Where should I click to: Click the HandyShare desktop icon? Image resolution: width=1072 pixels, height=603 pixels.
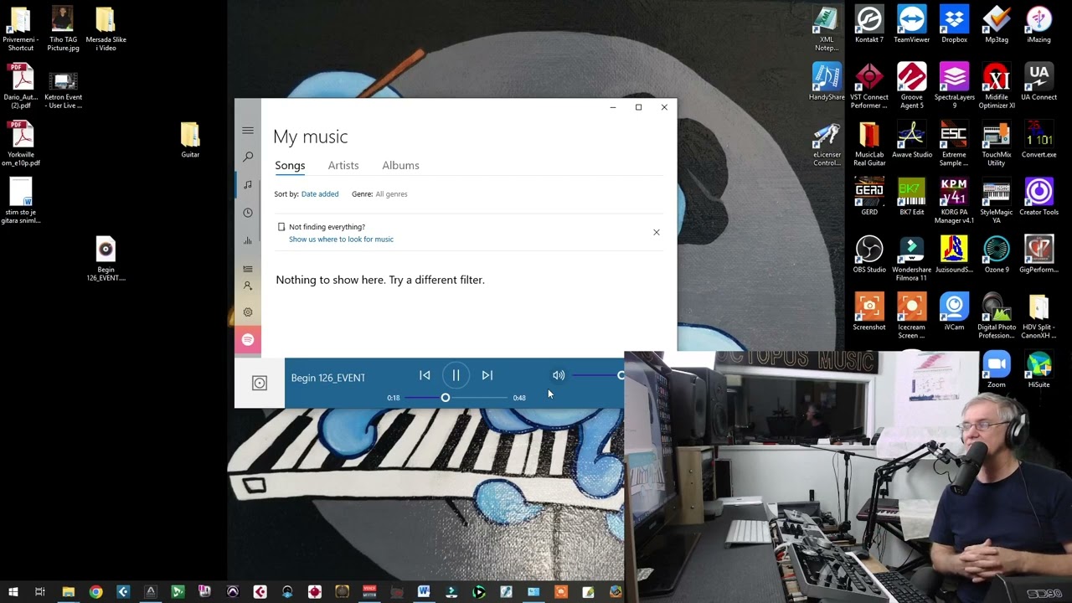pyautogui.click(x=827, y=82)
